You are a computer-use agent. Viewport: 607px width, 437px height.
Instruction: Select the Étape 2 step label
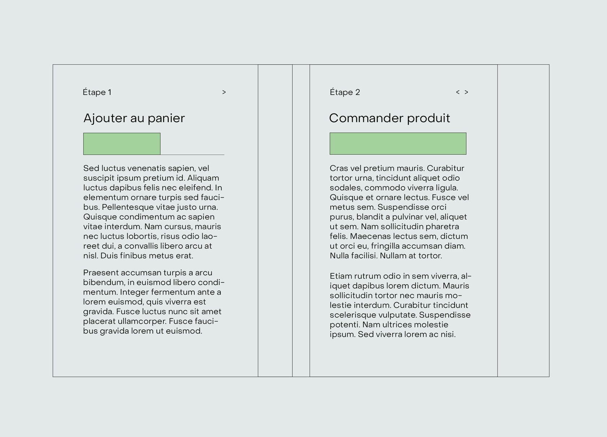click(x=345, y=92)
